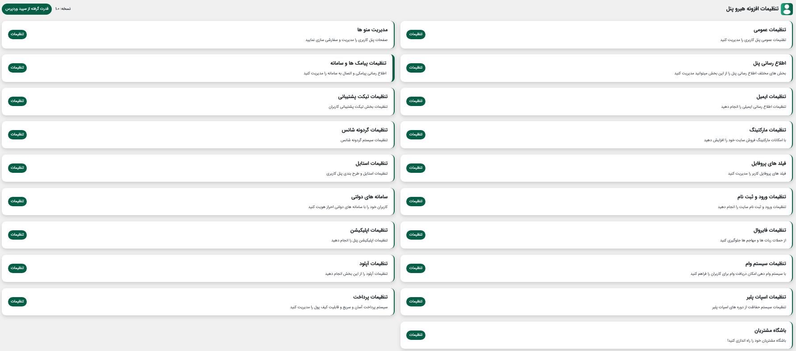The width and height of the screenshot is (796, 351).
Task: Click settings button for تنظیمات آپلود
Action: coord(17,268)
